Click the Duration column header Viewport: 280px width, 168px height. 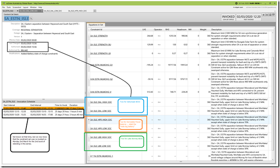point(74,105)
